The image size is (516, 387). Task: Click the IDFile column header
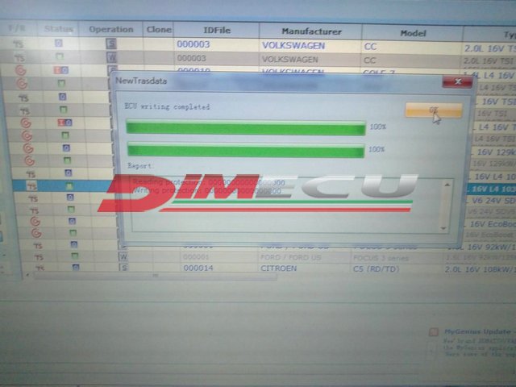pos(215,30)
